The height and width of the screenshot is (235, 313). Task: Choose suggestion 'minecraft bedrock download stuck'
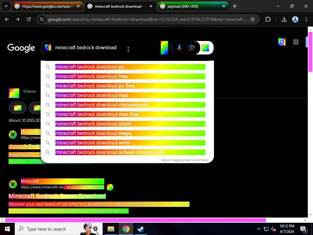coord(127,124)
